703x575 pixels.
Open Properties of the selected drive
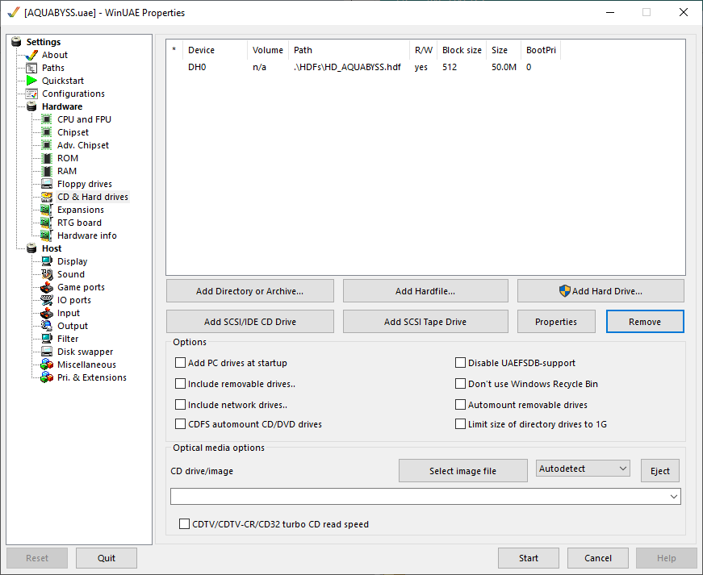point(556,322)
